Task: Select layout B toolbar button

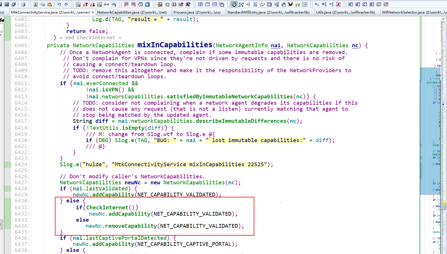Action: click(x=357, y=4)
